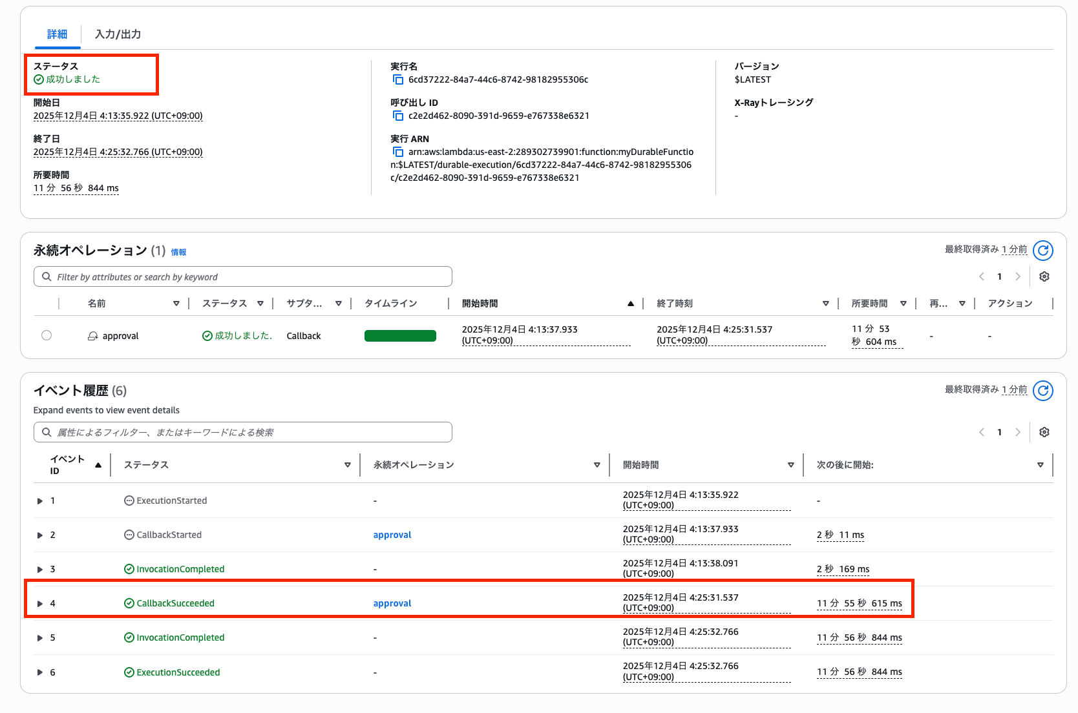Open durable operations table settings gear
The width and height of the screenshot is (1078, 713).
[x=1044, y=276]
